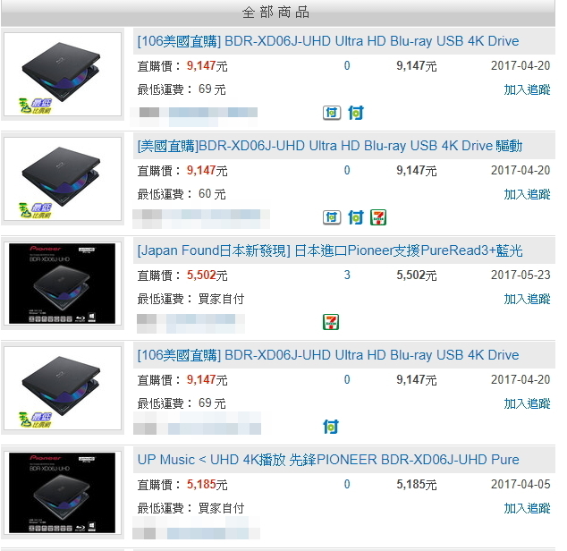Open the Pioneer boxed thumbnail in third listing
The width and height of the screenshot is (567, 551).
pos(63,284)
